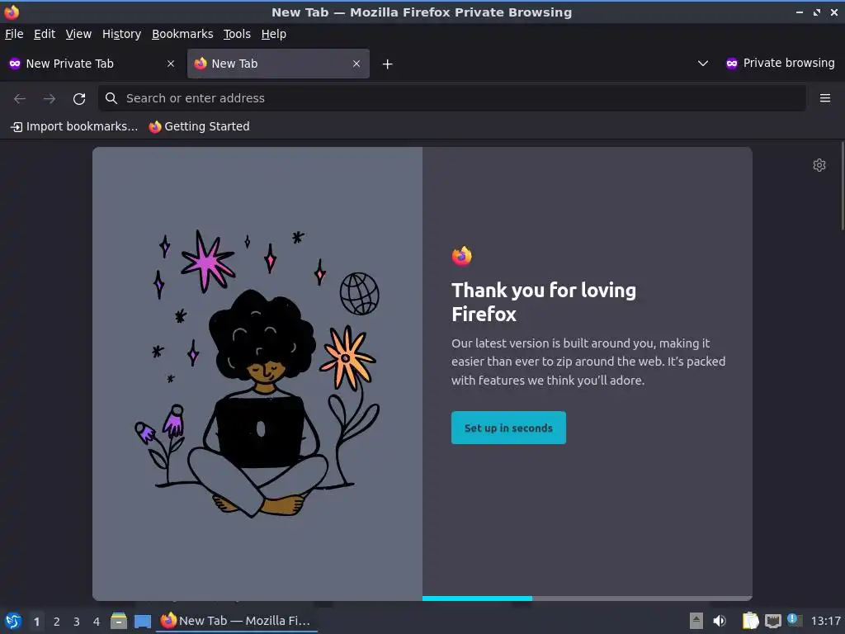Switch to workspace 3

click(77, 622)
